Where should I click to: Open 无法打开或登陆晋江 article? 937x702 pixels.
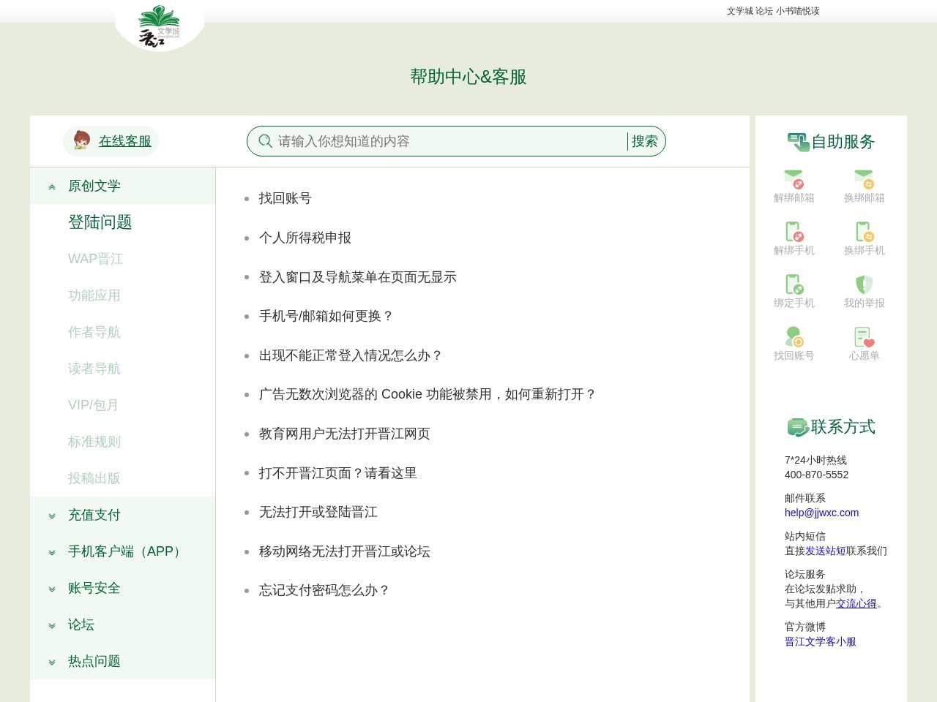tap(318, 512)
